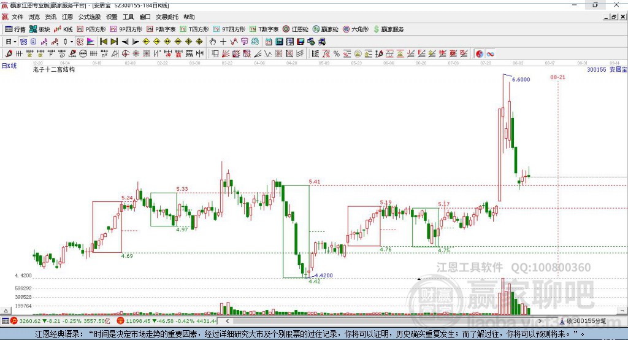Click the 300155 安居宝 stock label
The width and height of the screenshot is (628, 340).
[x=607, y=70]
